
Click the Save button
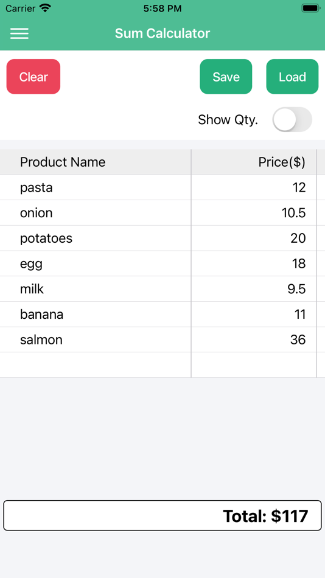coord(226,77)
